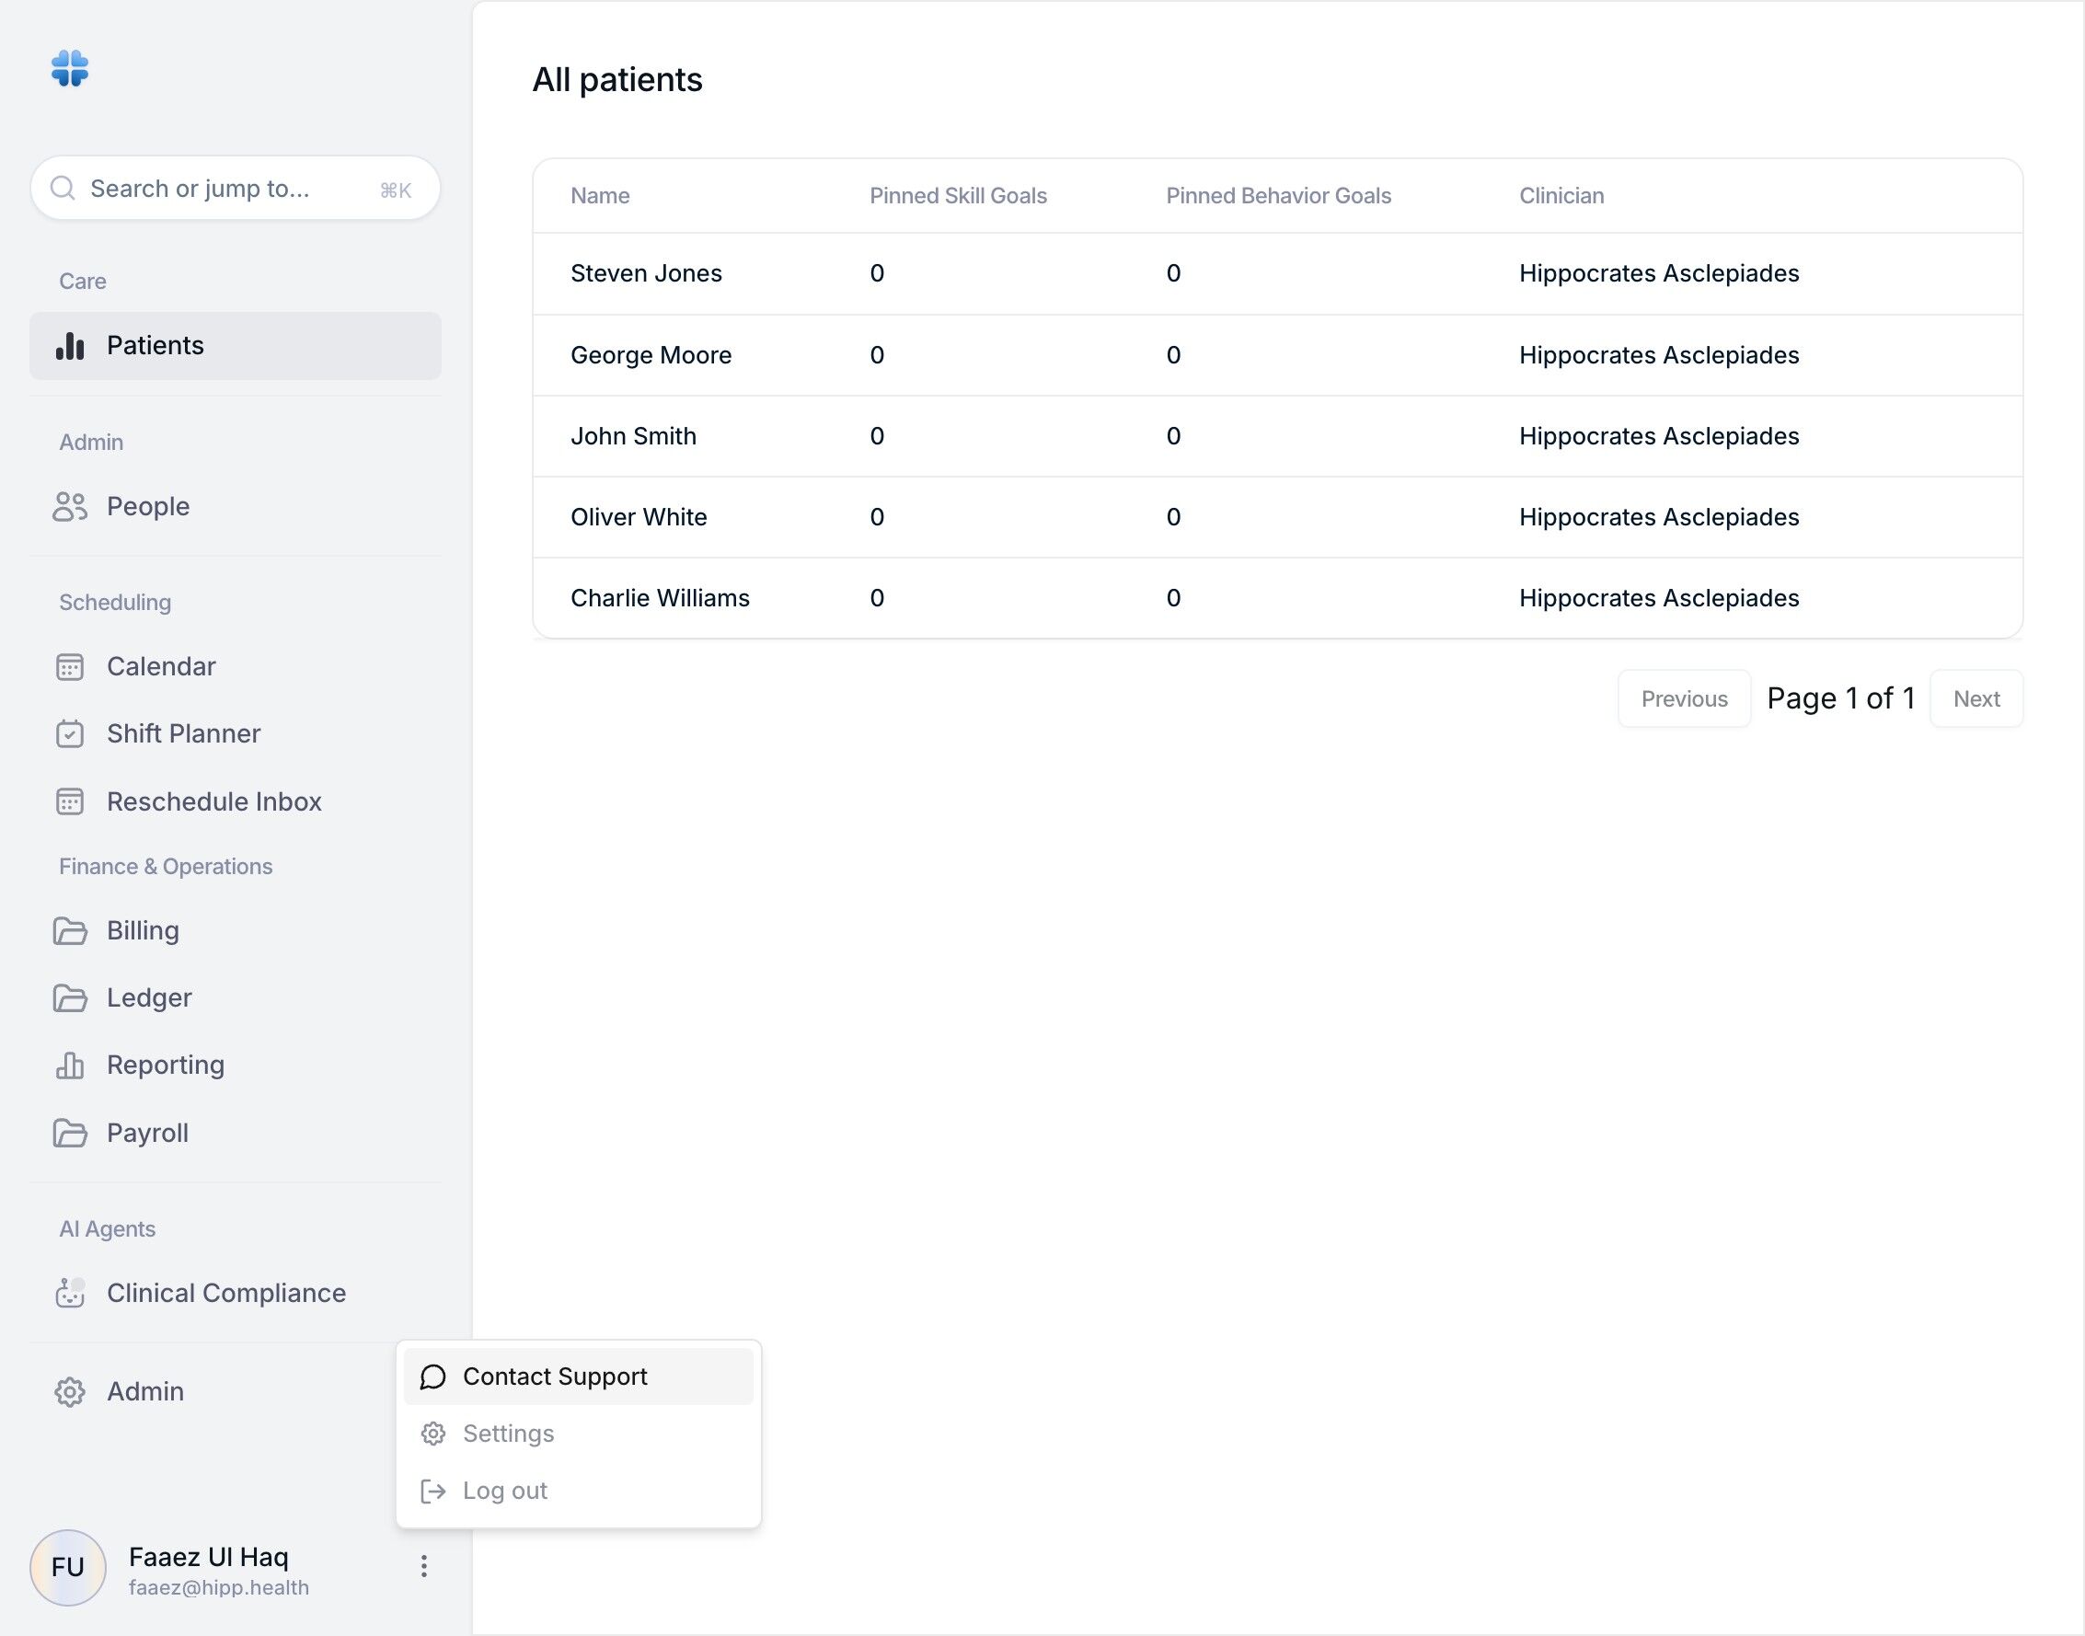This screenshot has height=1636, width=2085.
Task: Go to Reschedule Inbox
Action: tap(213, 801)
